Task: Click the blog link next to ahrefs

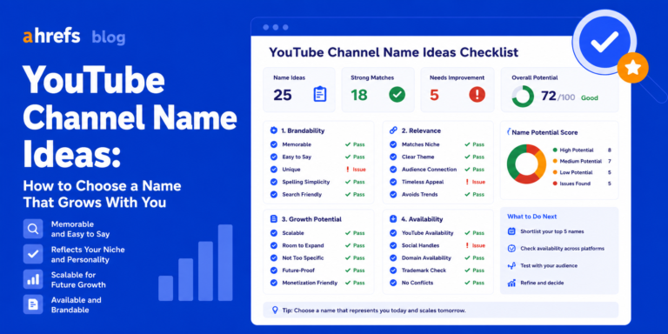Action: [x=108, y=37]
